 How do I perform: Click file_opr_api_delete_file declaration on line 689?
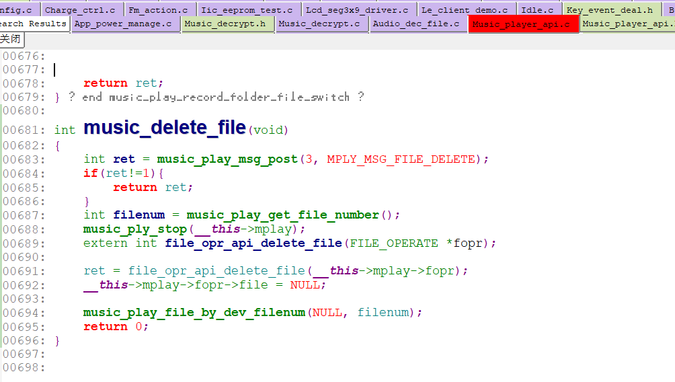253,243
